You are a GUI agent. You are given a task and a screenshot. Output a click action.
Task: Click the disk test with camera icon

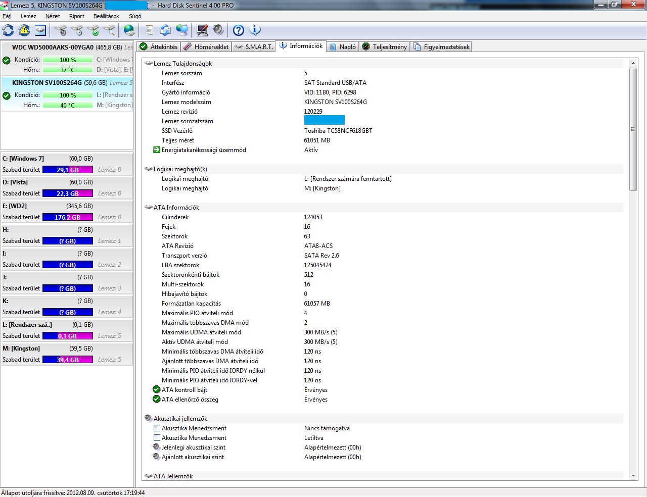61,30
